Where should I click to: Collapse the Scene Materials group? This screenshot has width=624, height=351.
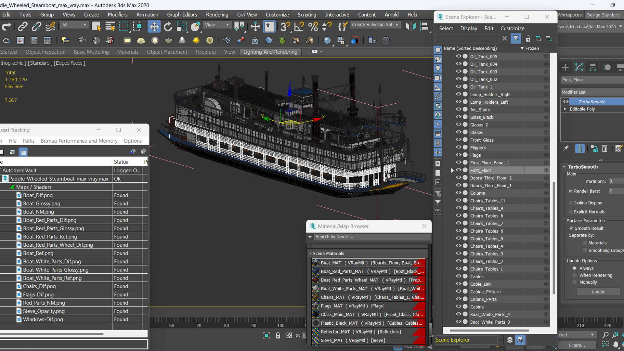tap(310, 253)
